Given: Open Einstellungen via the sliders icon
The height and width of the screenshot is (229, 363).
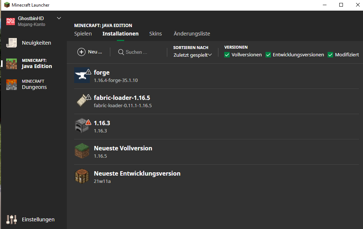Looking at the screenshot, I should tap(11, 219).
